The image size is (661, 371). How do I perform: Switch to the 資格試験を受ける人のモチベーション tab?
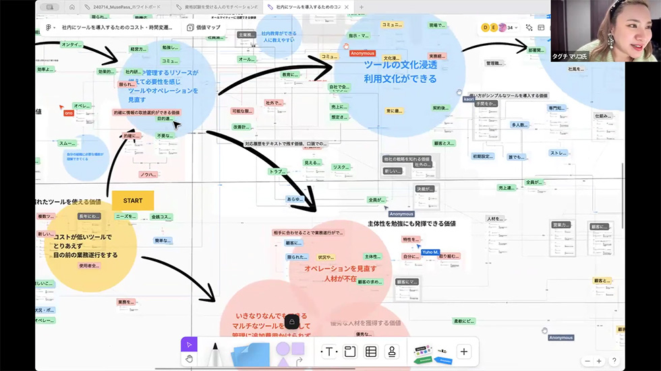pos(217,7)
